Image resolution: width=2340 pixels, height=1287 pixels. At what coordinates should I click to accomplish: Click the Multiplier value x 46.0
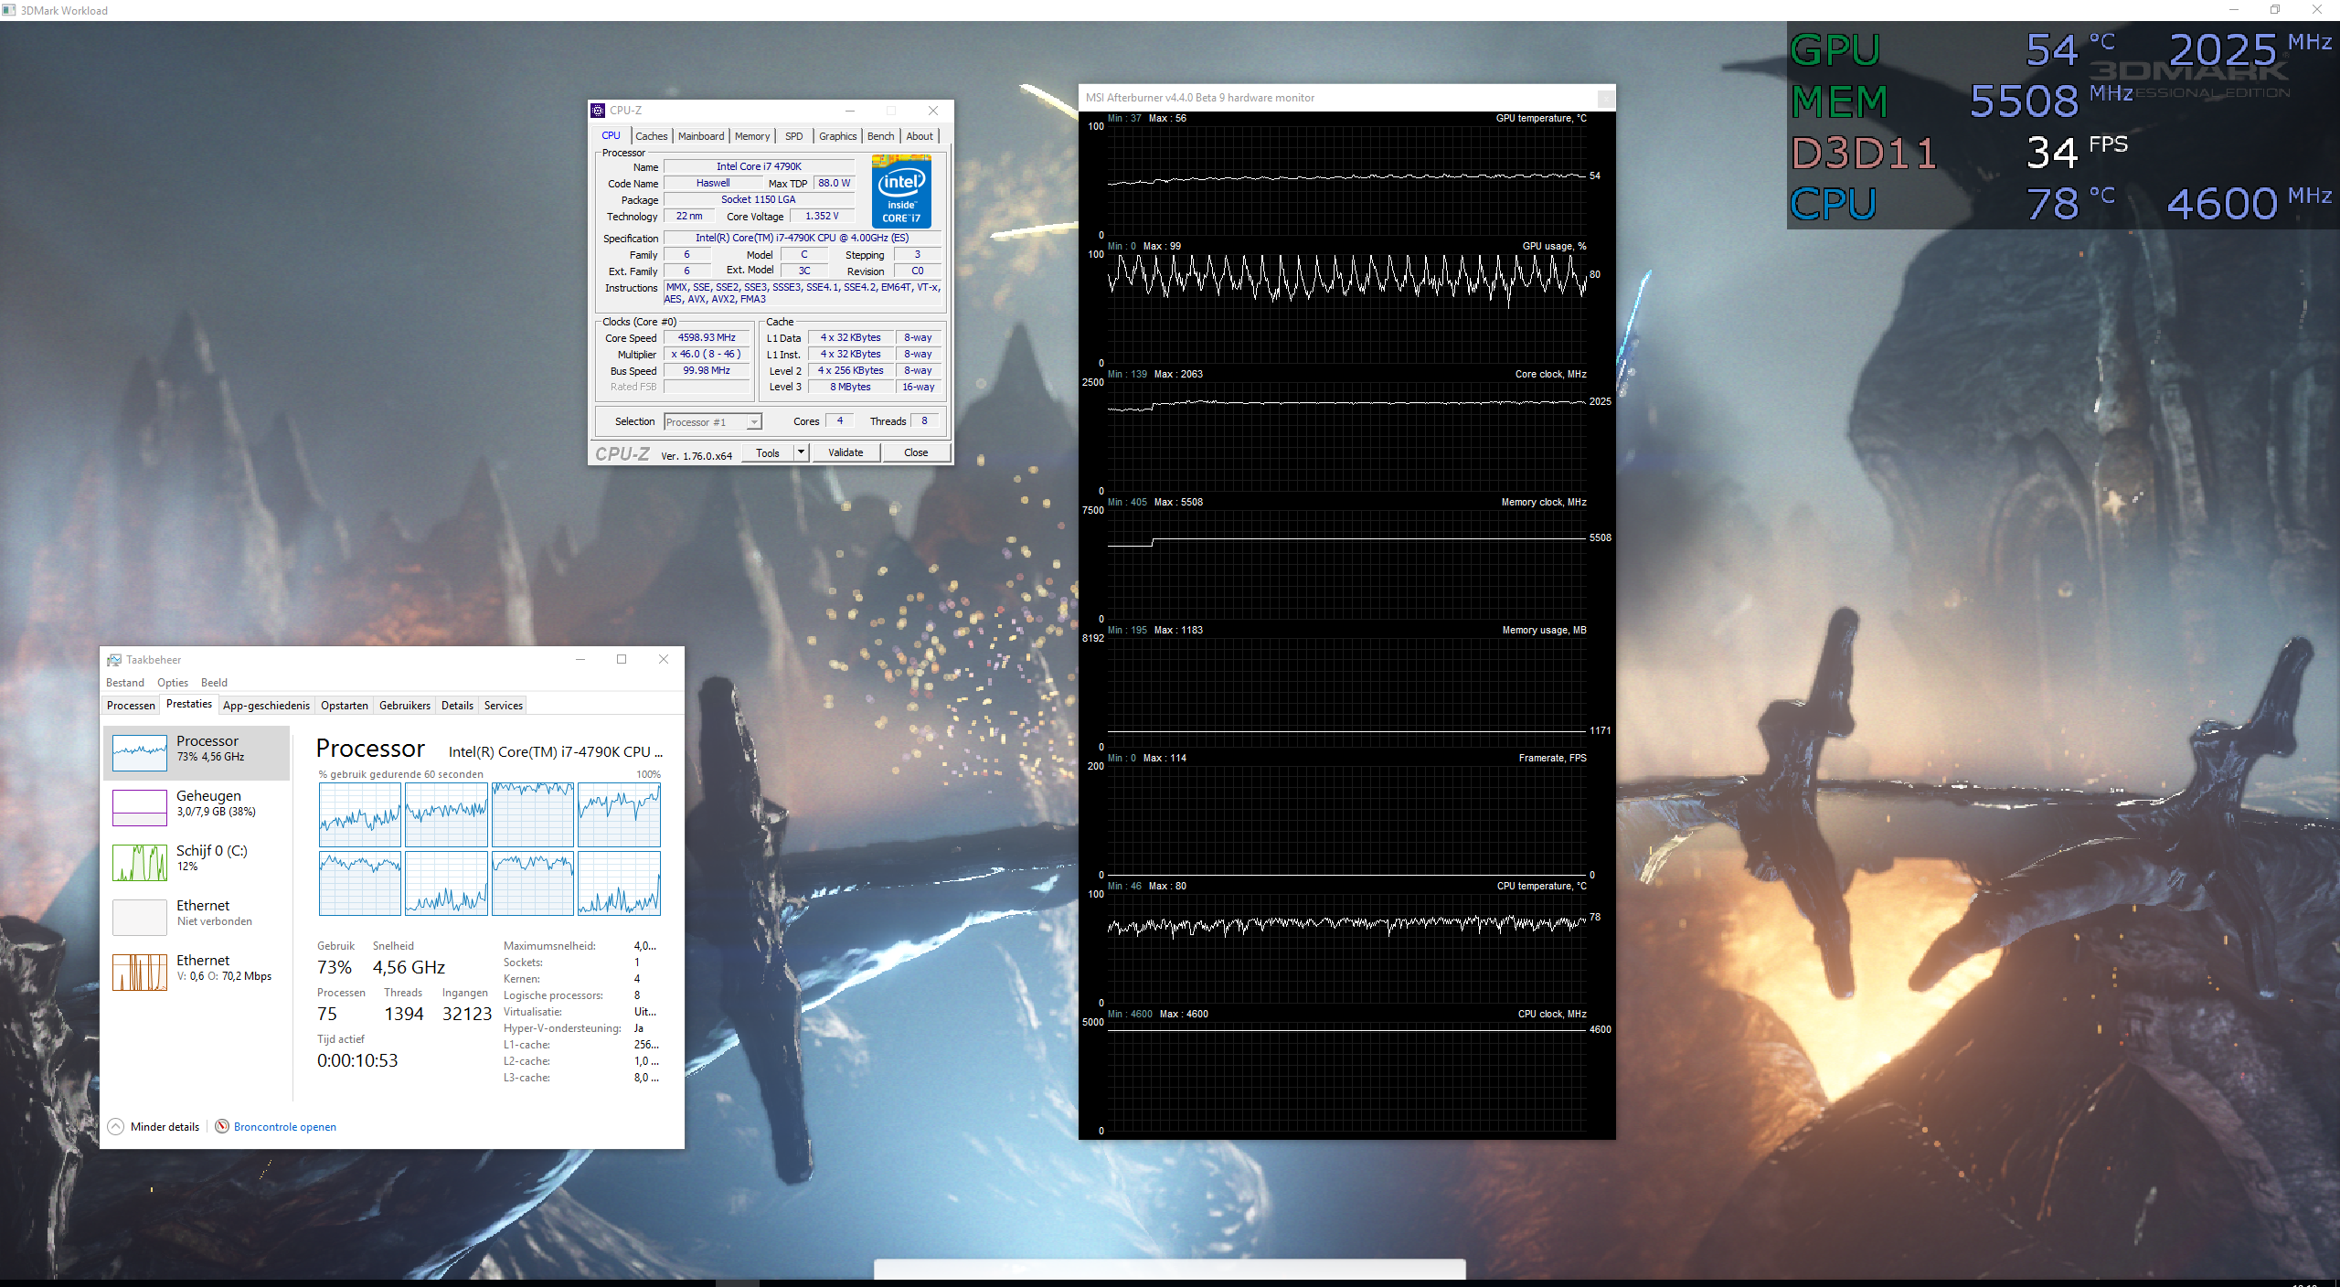707,354
